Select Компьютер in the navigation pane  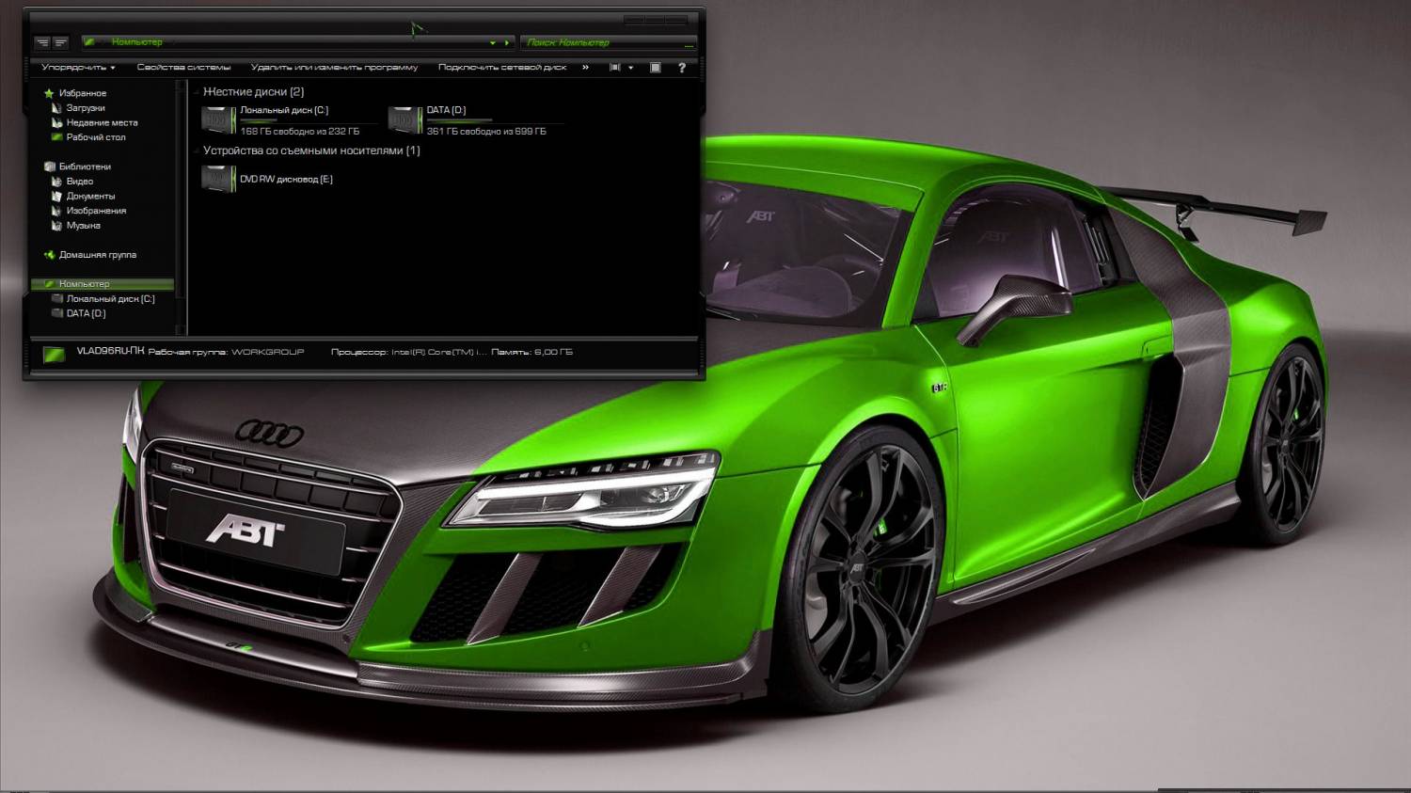click(x=102, y=284)
